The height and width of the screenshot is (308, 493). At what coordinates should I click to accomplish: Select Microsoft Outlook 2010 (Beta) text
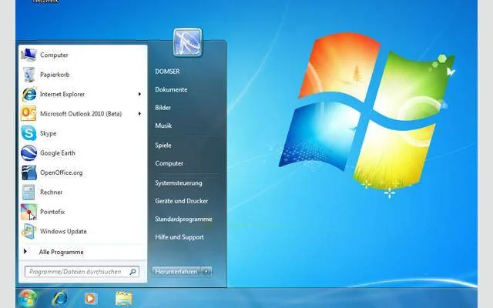click(x=81, y=114)
